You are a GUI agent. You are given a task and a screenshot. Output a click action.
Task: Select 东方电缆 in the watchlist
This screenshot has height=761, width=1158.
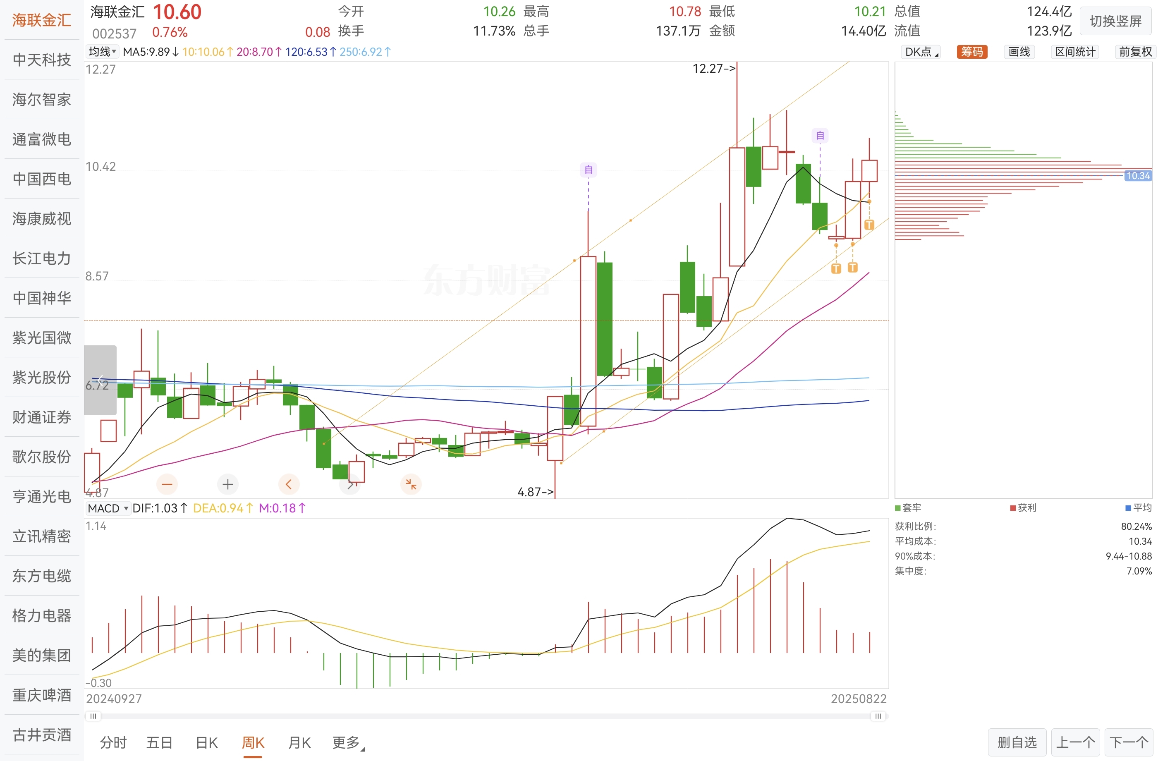(42, 576)
